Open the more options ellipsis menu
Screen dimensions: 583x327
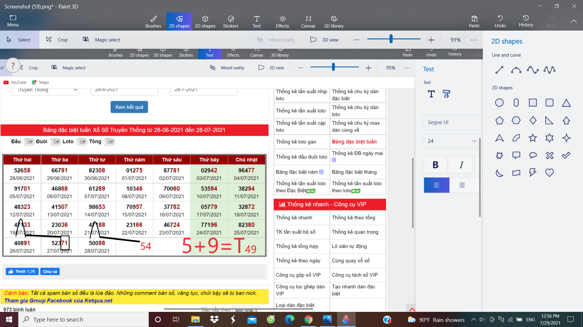coord(473,40)
